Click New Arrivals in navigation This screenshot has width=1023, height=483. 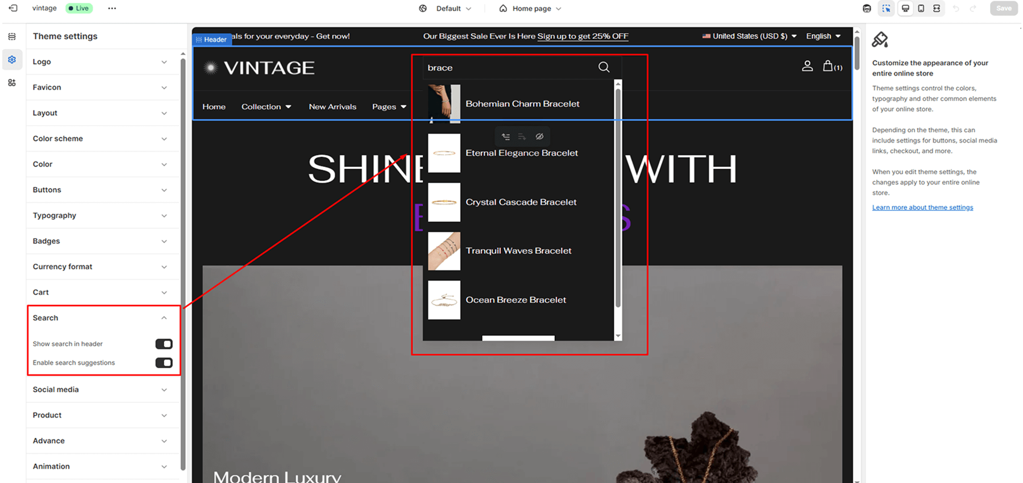click(332, 106)
